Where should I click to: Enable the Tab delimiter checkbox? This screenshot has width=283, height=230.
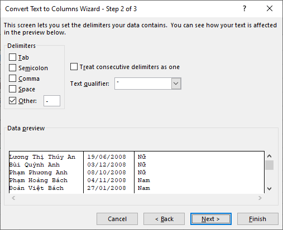12,57
